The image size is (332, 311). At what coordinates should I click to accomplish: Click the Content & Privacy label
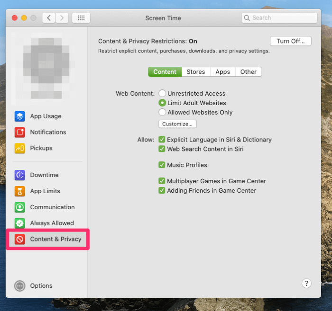point(55,239)
